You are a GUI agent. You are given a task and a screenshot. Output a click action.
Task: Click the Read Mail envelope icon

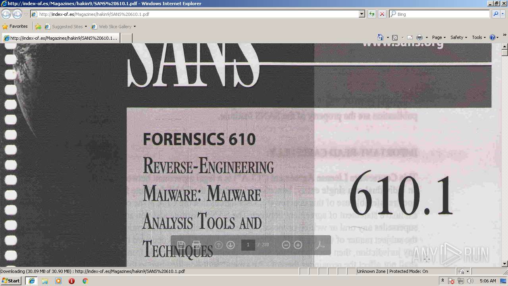(x=410, y=37)
